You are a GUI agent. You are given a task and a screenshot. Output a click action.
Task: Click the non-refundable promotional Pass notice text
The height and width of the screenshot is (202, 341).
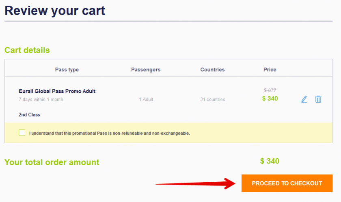click(110, 133)
